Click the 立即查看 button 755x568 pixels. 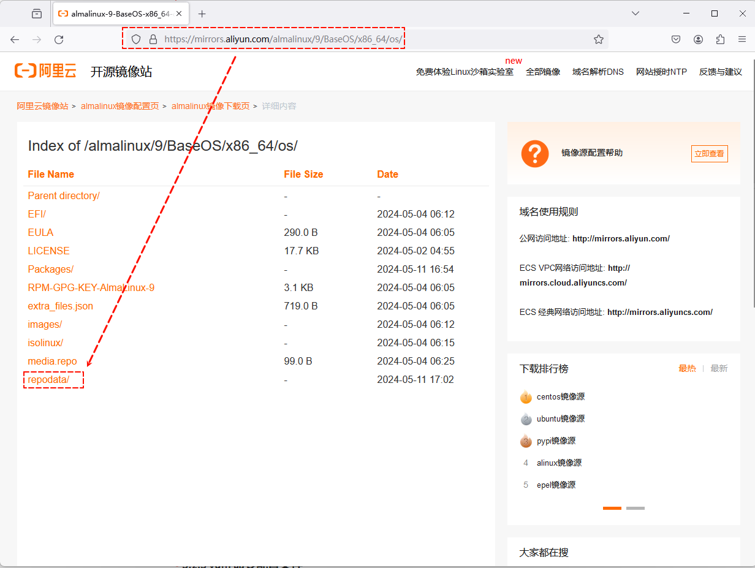pos(709,154)
